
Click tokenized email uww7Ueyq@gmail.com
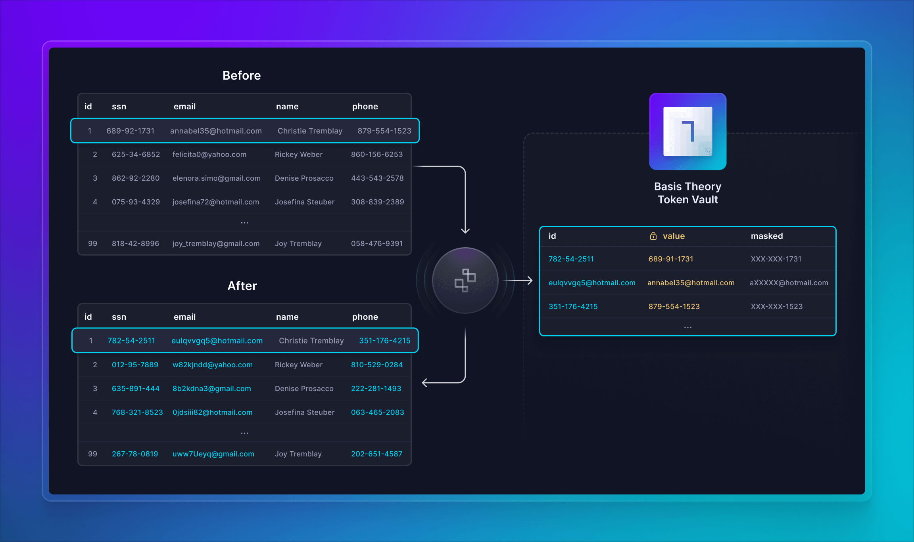point(213,454)
